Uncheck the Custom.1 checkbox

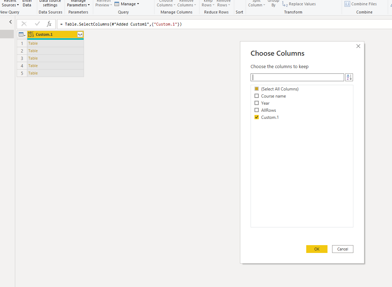[257, 117]
